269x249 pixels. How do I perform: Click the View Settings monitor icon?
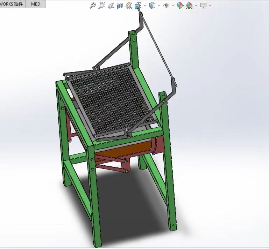[x=203, y=6]
